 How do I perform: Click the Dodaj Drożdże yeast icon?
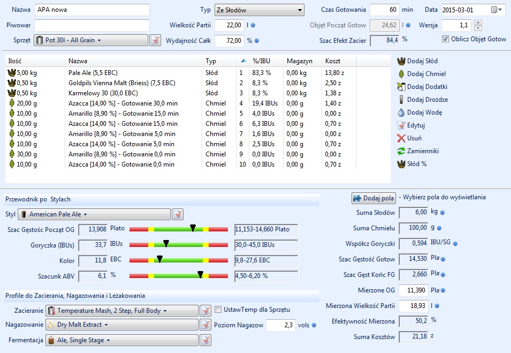[401, 100]
